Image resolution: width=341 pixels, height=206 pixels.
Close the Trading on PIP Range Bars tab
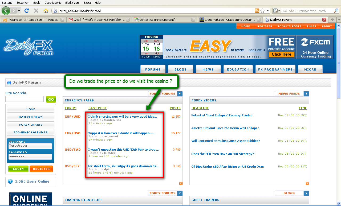62,20
